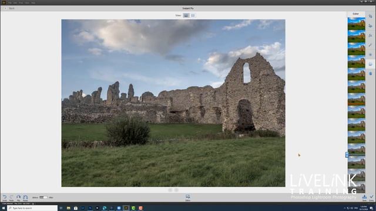Open the Find menu
The width and height of the screenshot is (376, 211).
(x=21, y=2)
